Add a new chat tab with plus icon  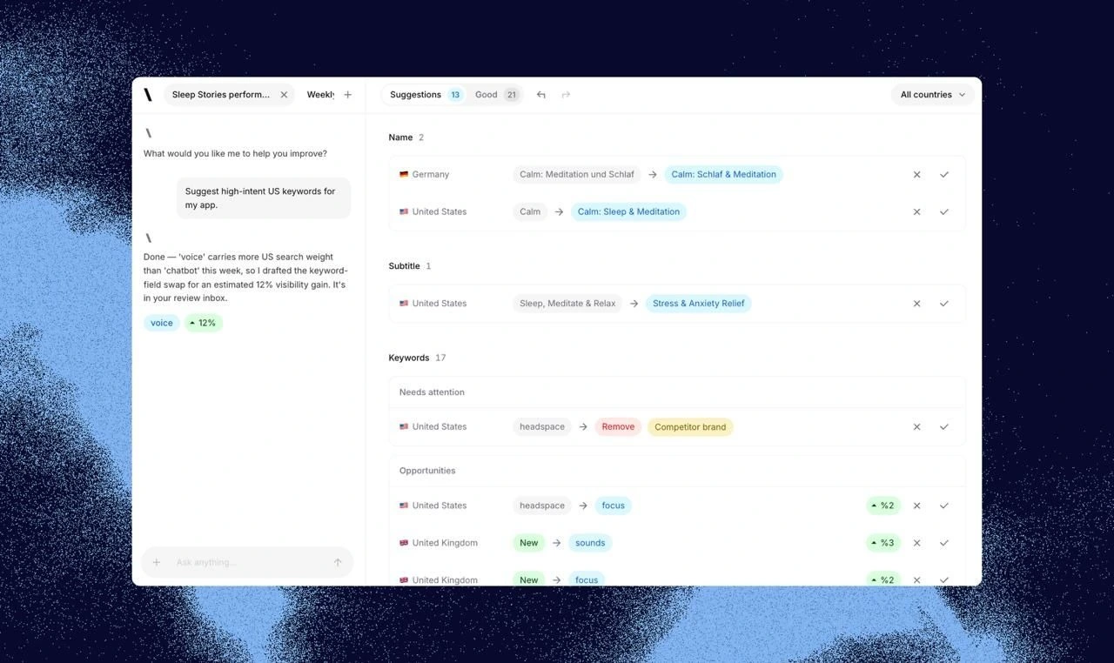(x=348, y=95)
